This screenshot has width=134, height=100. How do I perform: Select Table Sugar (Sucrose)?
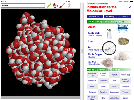[109, 55]
